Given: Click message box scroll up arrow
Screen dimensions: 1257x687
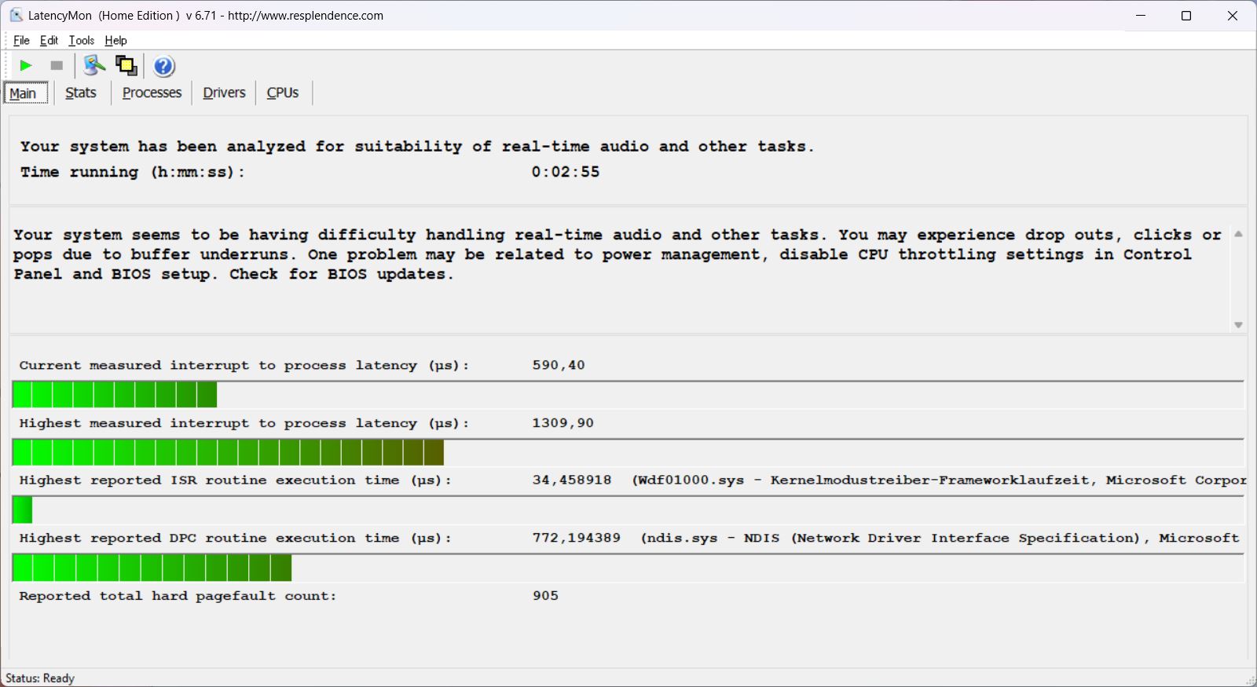Looking at the screenshot, I should [x=1238, y=234].
